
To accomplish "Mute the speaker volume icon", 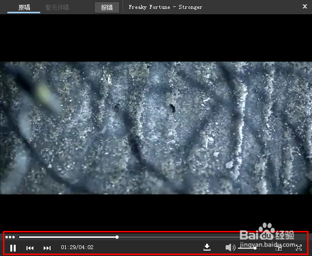I will coord(231,248).
